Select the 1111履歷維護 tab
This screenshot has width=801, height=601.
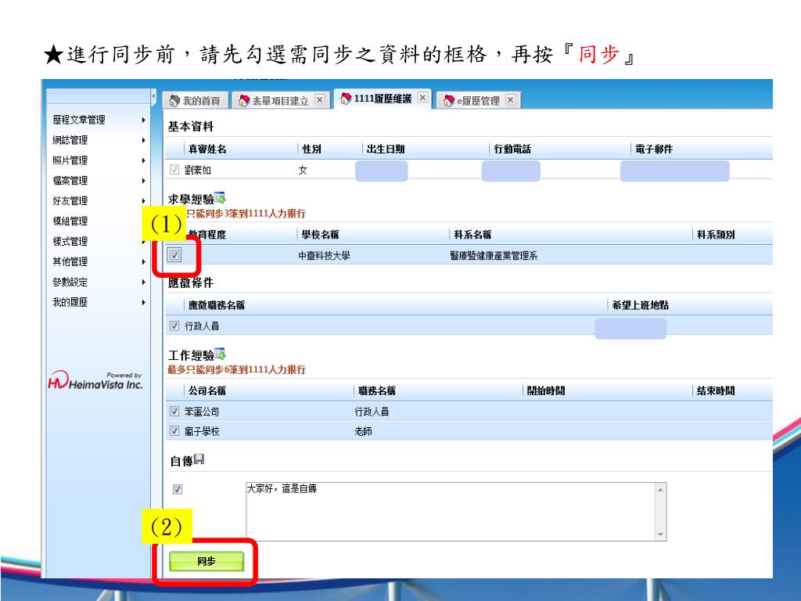[x=383, y=99]
